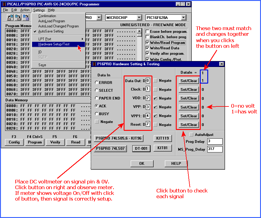
Task: Toggle Write Config./Prot. checkbox
Action: click(147, 59)
